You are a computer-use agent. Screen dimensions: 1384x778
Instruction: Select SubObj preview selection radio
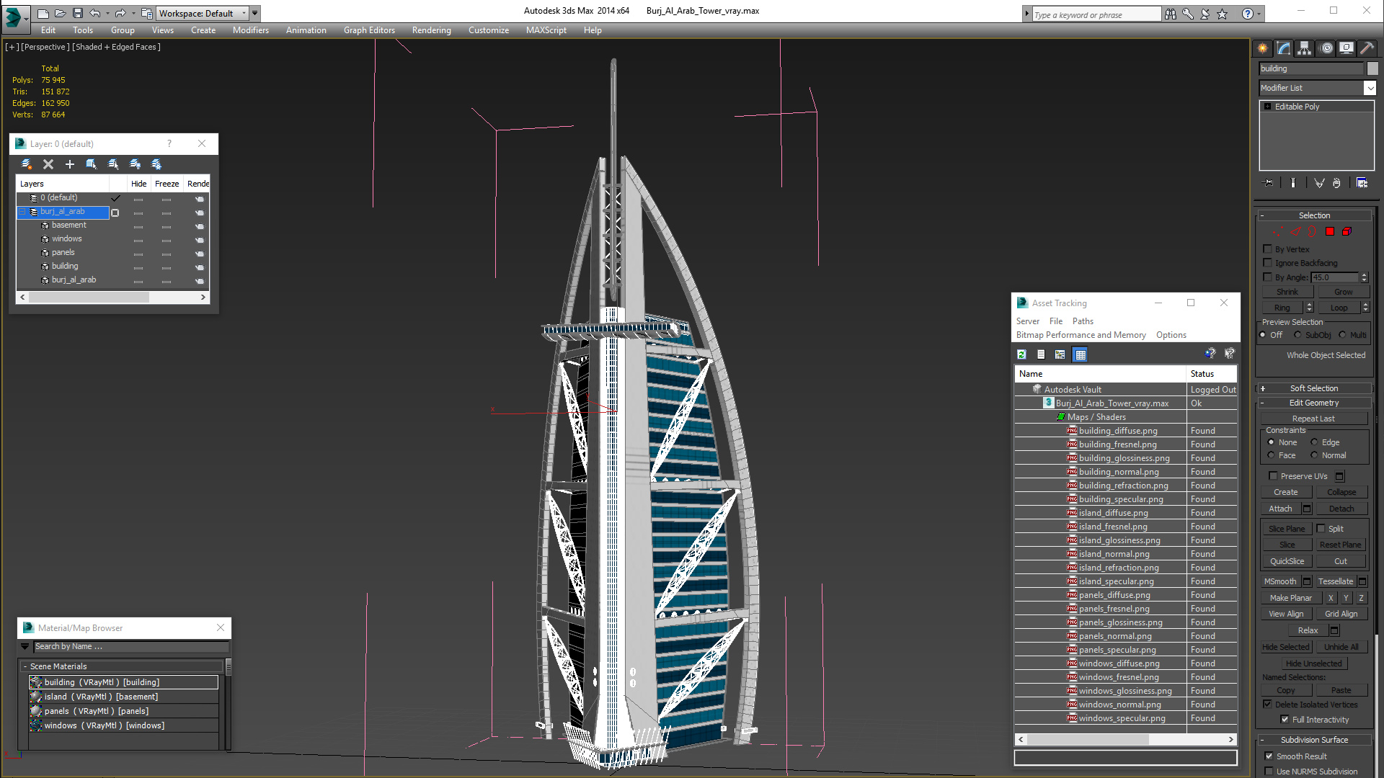[1298, 335]
